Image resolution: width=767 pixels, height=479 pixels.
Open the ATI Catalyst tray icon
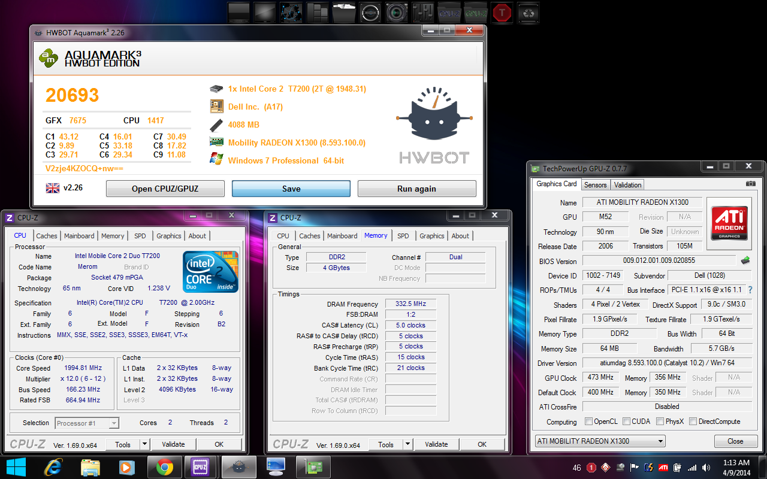tap(663, 468)
